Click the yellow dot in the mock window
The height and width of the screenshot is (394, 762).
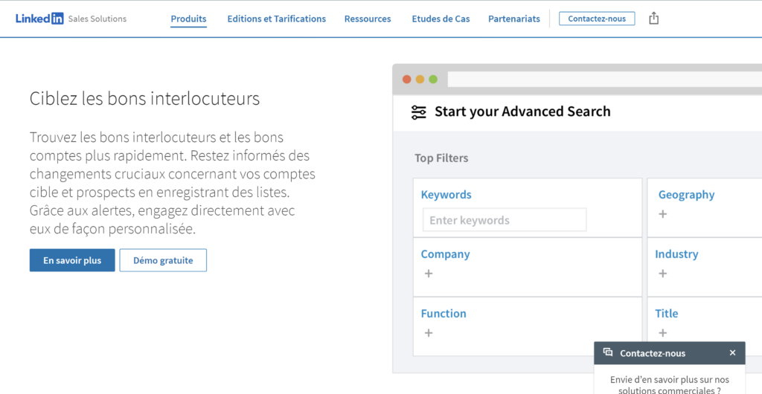point(420,80)
